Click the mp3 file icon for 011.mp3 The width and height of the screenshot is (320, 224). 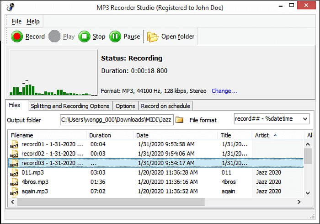(15, 173)
